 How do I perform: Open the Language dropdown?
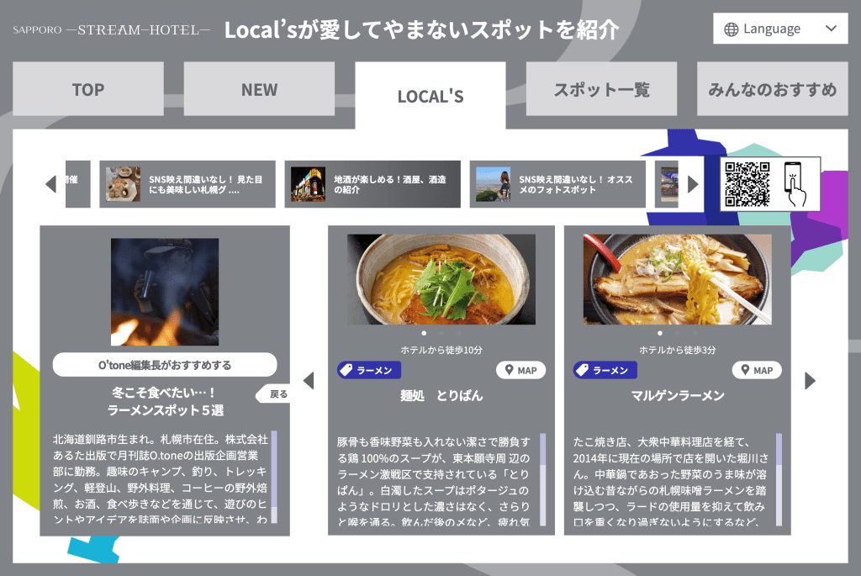tap(779, 29)
